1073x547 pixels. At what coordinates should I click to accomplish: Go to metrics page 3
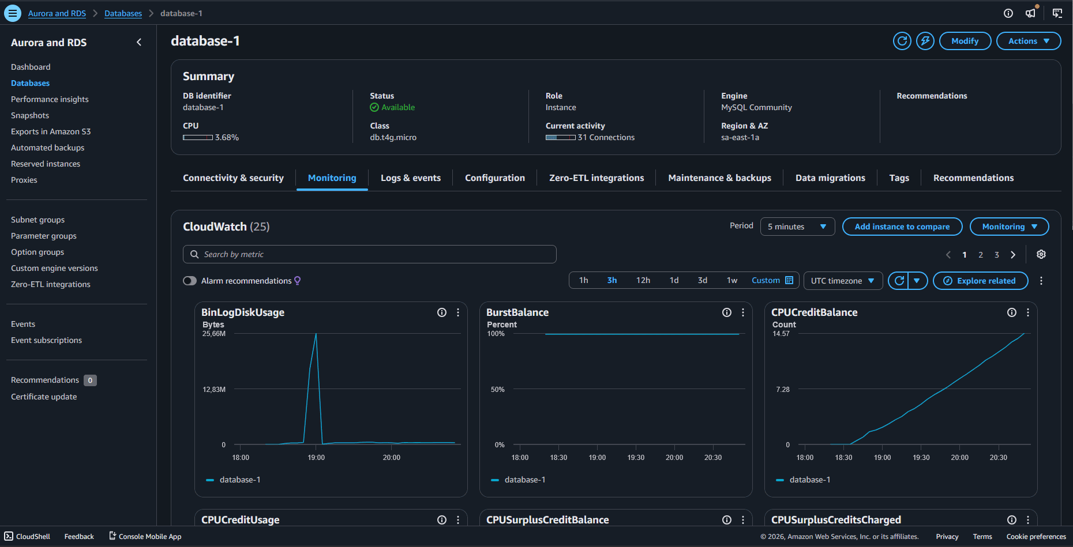(x=997, y=255)
